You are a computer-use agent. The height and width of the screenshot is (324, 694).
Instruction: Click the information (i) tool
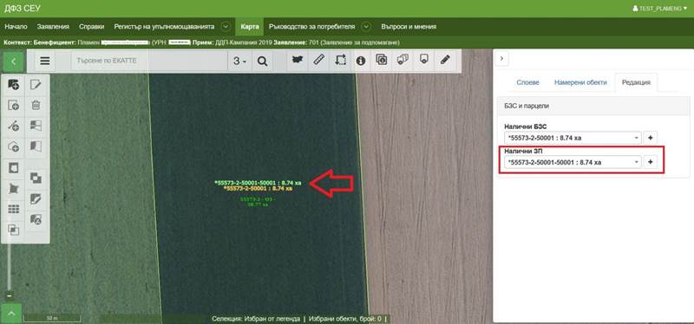tap(361, 61)
